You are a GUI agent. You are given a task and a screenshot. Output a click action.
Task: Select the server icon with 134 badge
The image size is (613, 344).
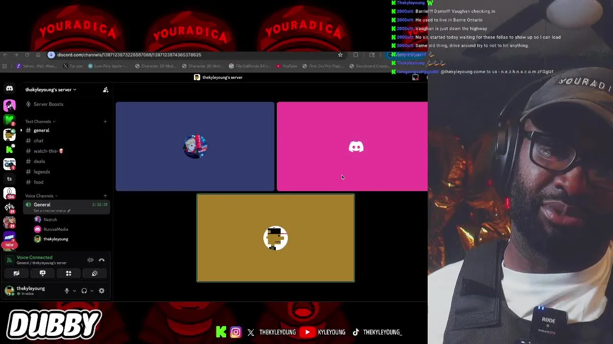[10, 193]
